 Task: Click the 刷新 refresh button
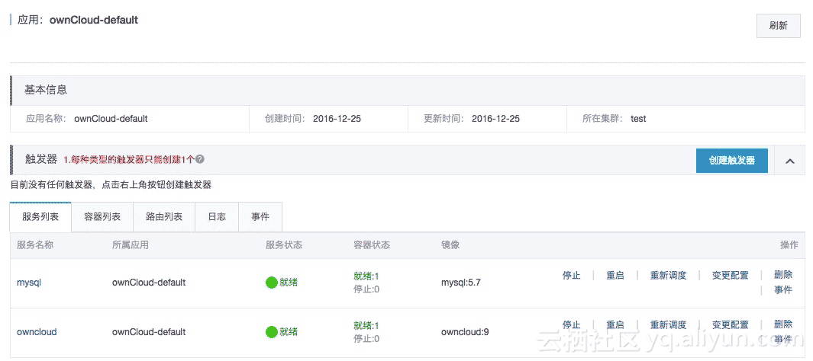(778, 26)
